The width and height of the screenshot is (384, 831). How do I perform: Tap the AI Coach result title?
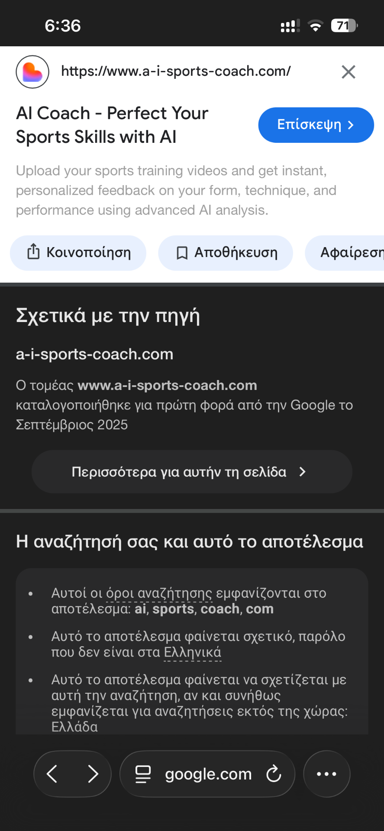(x=112, y=125)
